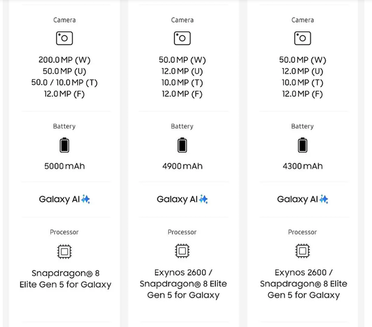Click the battery icon above 4900 mAh

[x=182, y=145]
